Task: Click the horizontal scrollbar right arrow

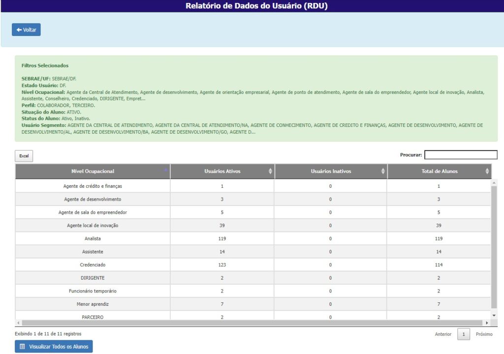Action: pos(487,323)
